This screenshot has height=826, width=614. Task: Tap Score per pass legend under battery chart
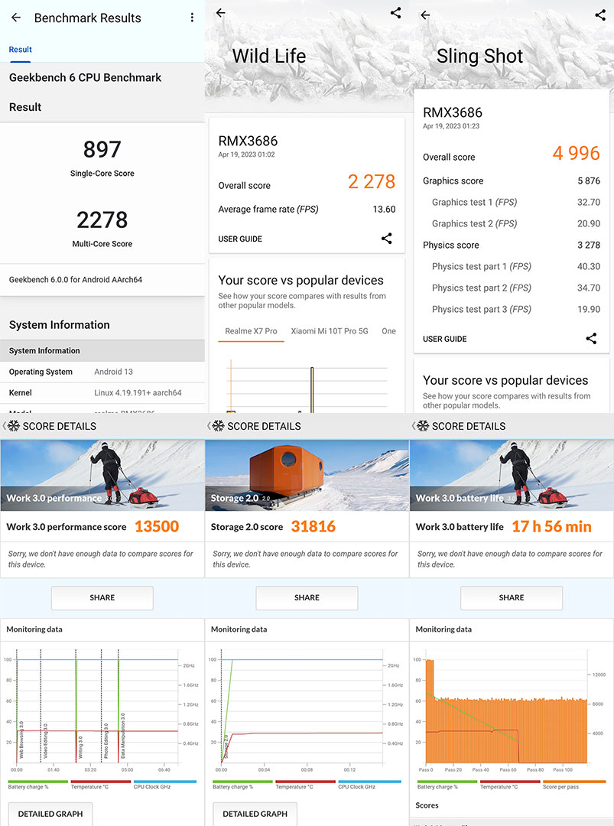(x=574, y=785)
